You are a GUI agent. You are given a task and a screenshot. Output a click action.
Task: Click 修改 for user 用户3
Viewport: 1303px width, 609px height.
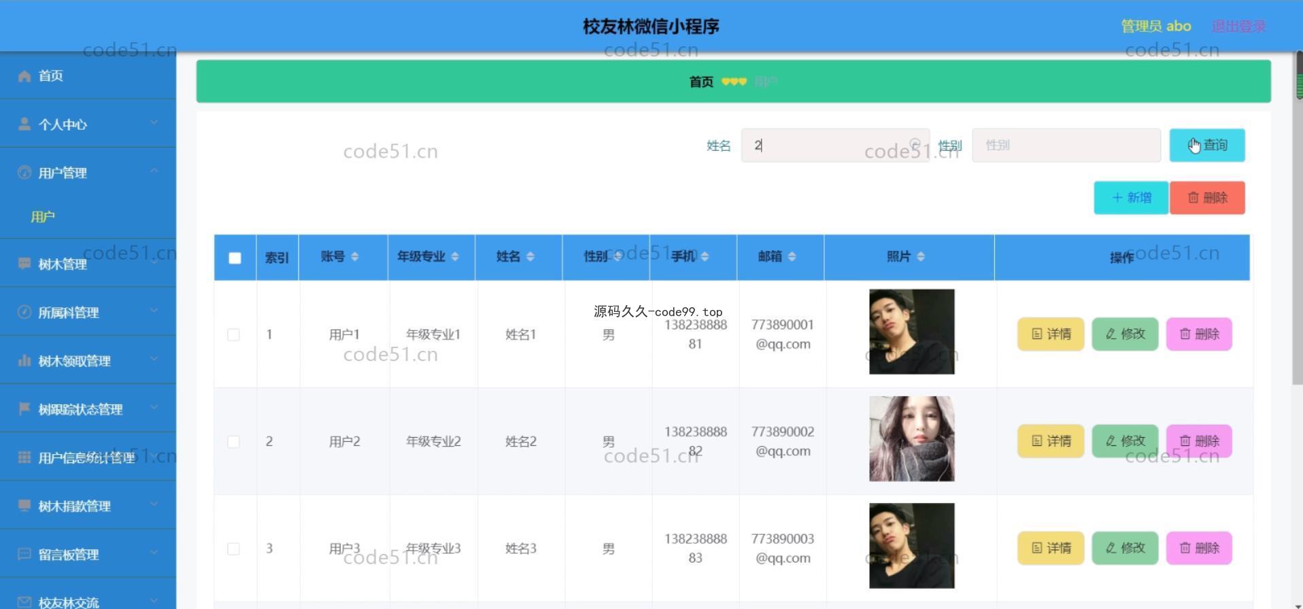pos(1125,548)
